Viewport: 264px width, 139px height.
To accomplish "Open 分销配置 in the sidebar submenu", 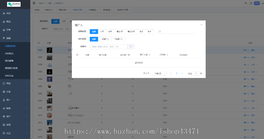I will coord(9,53).
